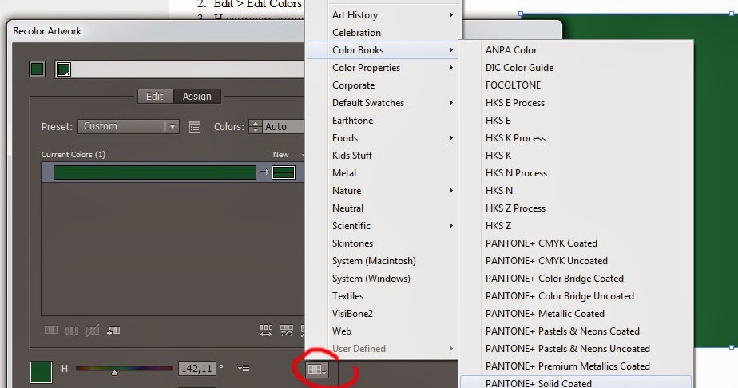The height and width of the screenshot is (388, 738).
Task: Choose Textiles swatch library
Action: pyautogui.click(x=382, y=296)
